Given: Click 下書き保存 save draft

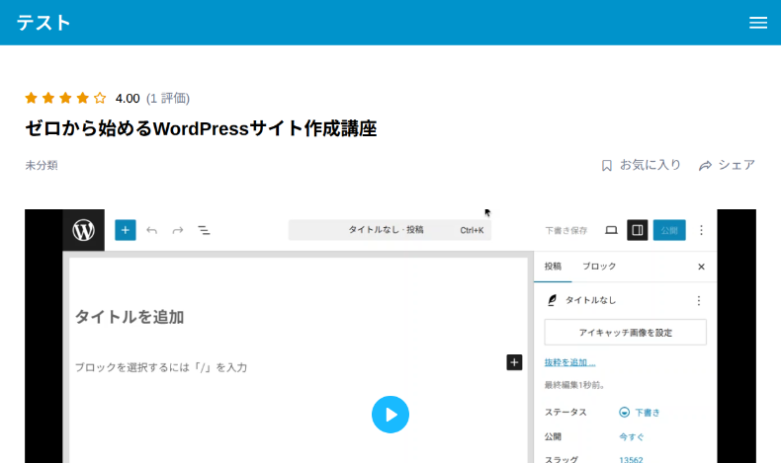Looking at the screenshot, I should pyautogui.click(x=566, y=231).
